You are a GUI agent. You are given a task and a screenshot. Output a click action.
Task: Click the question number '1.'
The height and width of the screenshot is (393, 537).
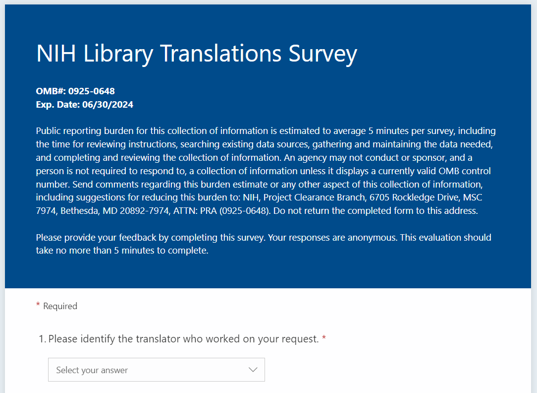pos(42,339)
